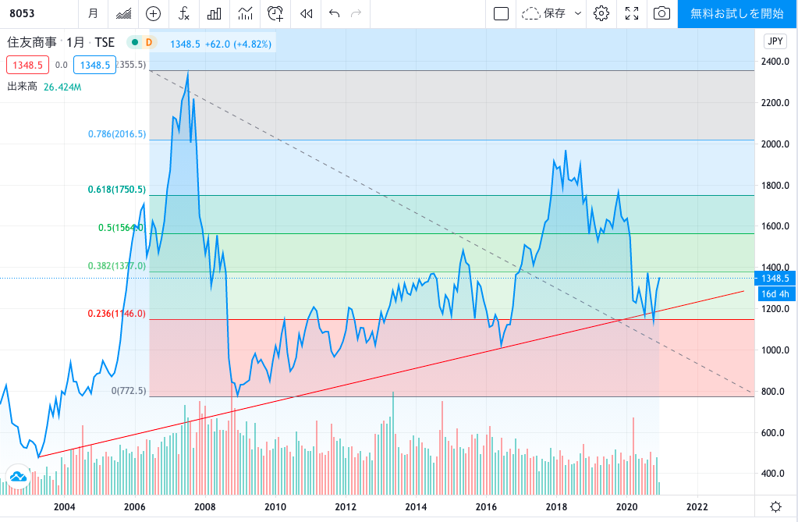Click the compare or add symbol icon
798x522 pixels.
tap(153, 14)
